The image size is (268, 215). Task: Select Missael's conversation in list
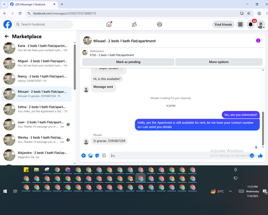[36, 94]
